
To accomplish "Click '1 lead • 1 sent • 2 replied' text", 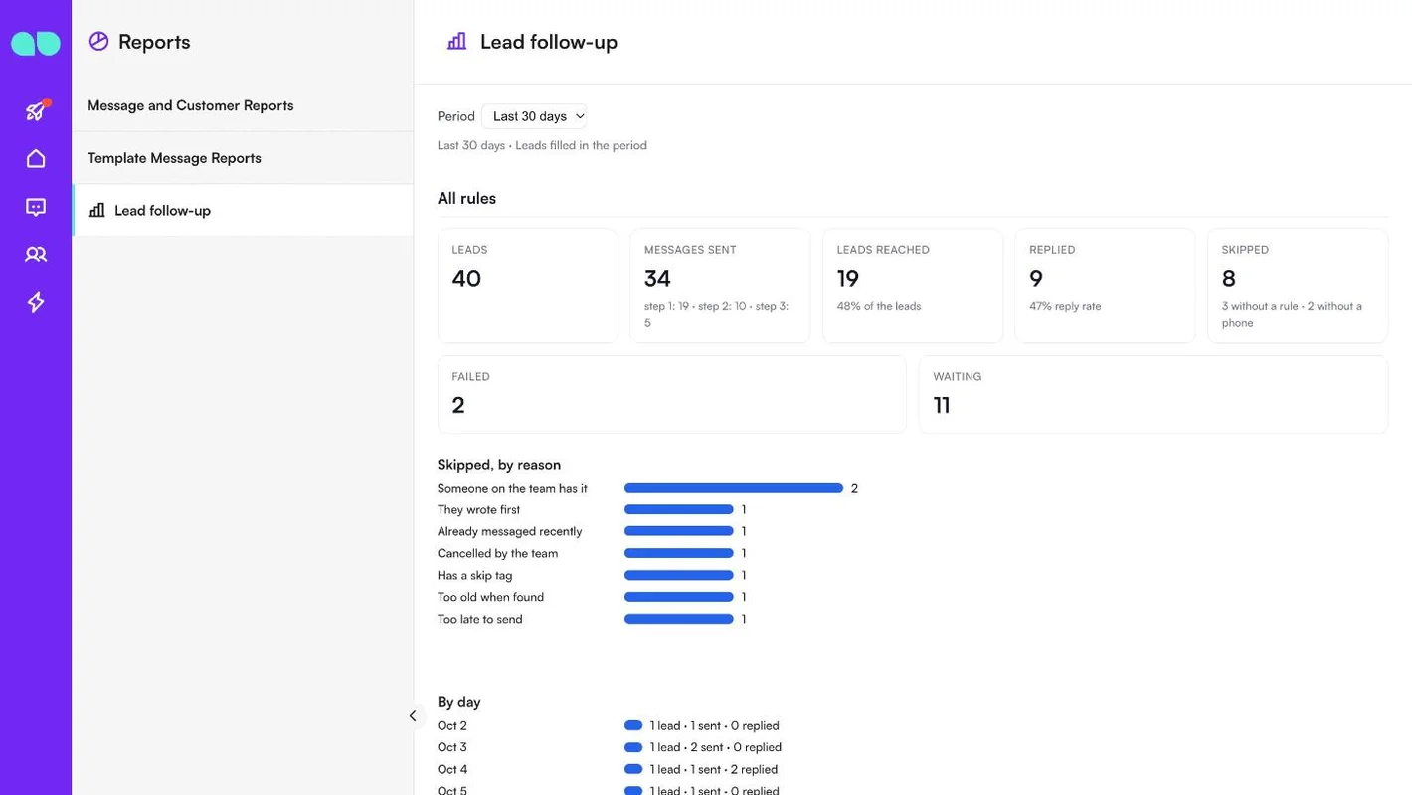I will pyautogui.click(x=714, y=769).
